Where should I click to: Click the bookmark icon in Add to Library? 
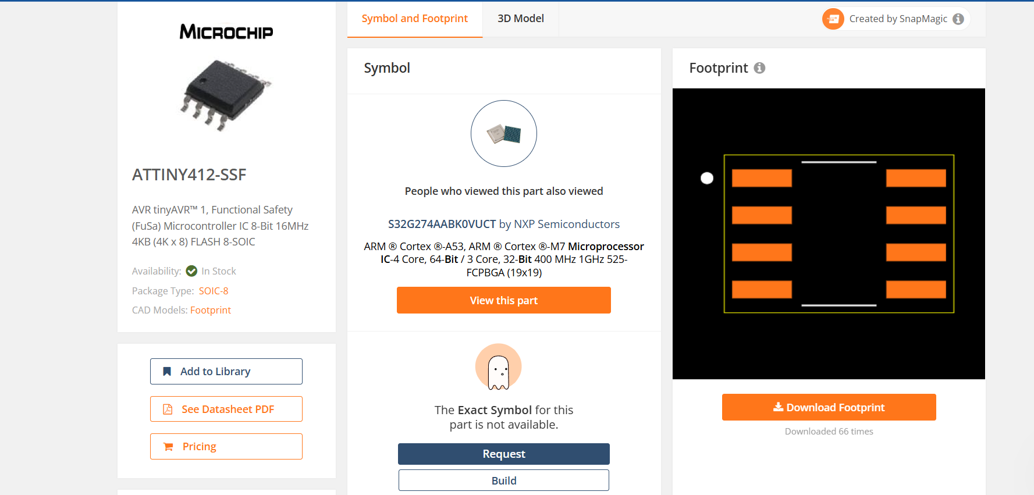pos(167,371)
